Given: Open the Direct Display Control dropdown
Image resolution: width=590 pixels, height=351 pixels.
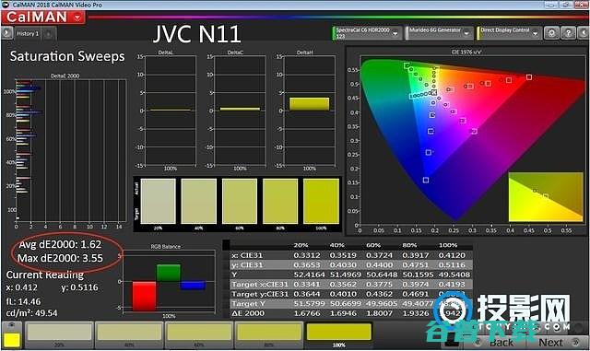Looking at the screenshot, I should tap(509, 33).
